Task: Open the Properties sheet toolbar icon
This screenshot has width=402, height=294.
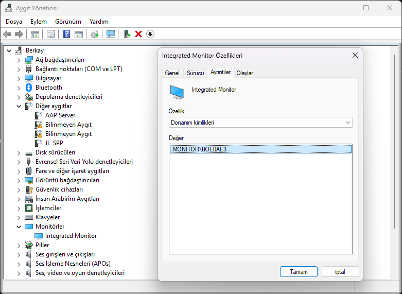Action: pos(51,34)
